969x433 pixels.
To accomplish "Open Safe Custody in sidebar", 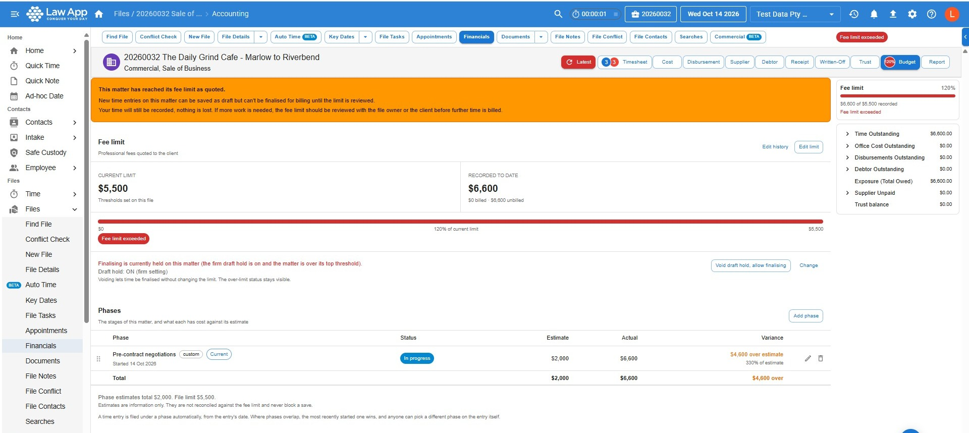I will tap(46, 152).
